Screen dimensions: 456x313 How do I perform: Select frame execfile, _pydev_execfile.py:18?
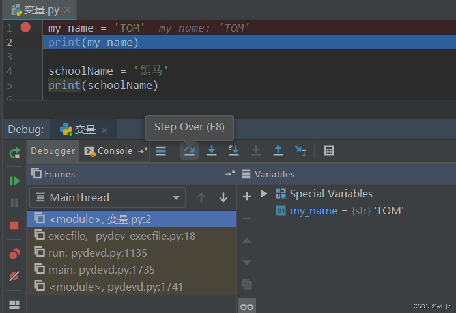132,236
